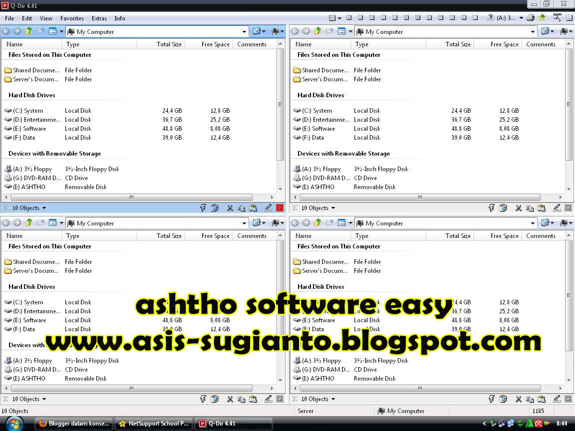Click lightning bolt icon in top-left status bar

203,208
